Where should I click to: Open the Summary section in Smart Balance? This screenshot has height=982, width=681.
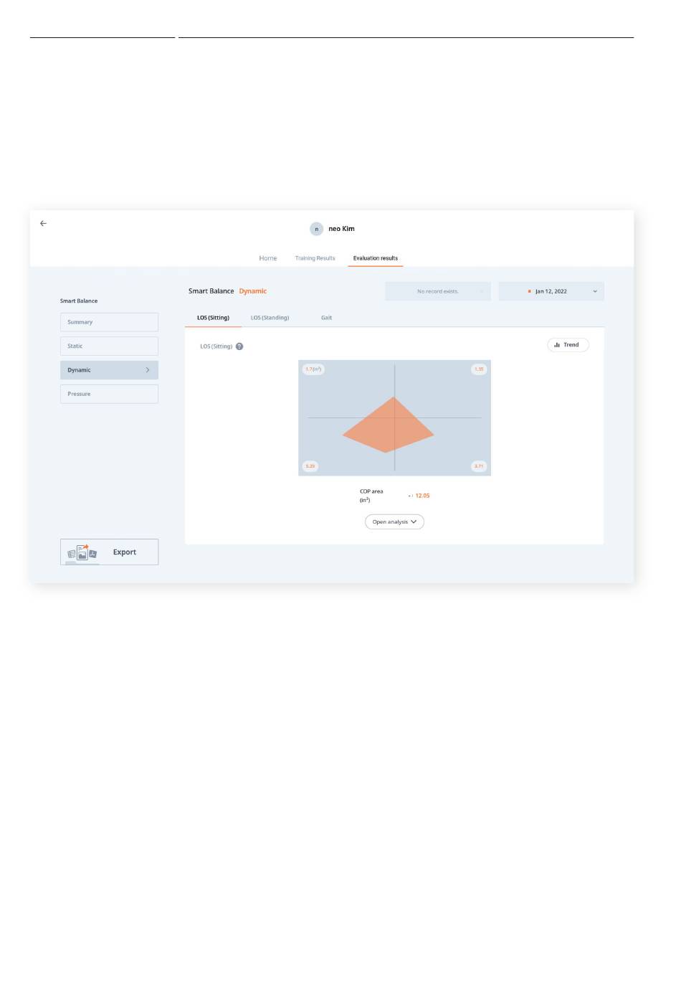pos(109,322)
